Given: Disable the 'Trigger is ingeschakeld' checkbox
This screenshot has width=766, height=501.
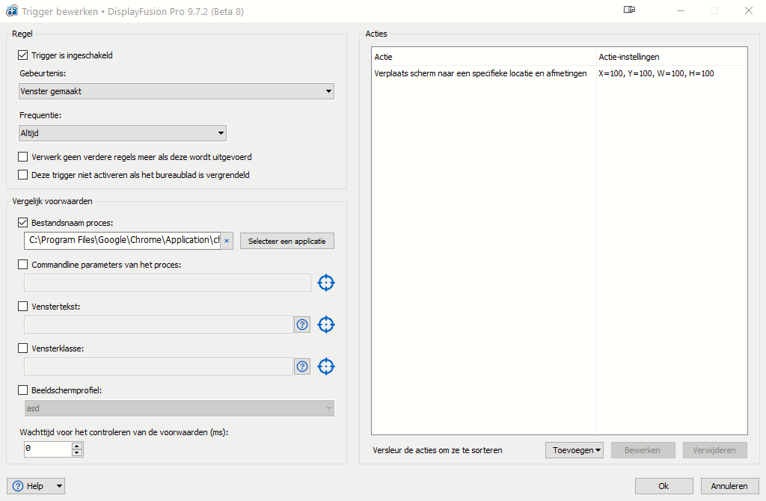Looking at the screenshot, I should tap(22, 55).
